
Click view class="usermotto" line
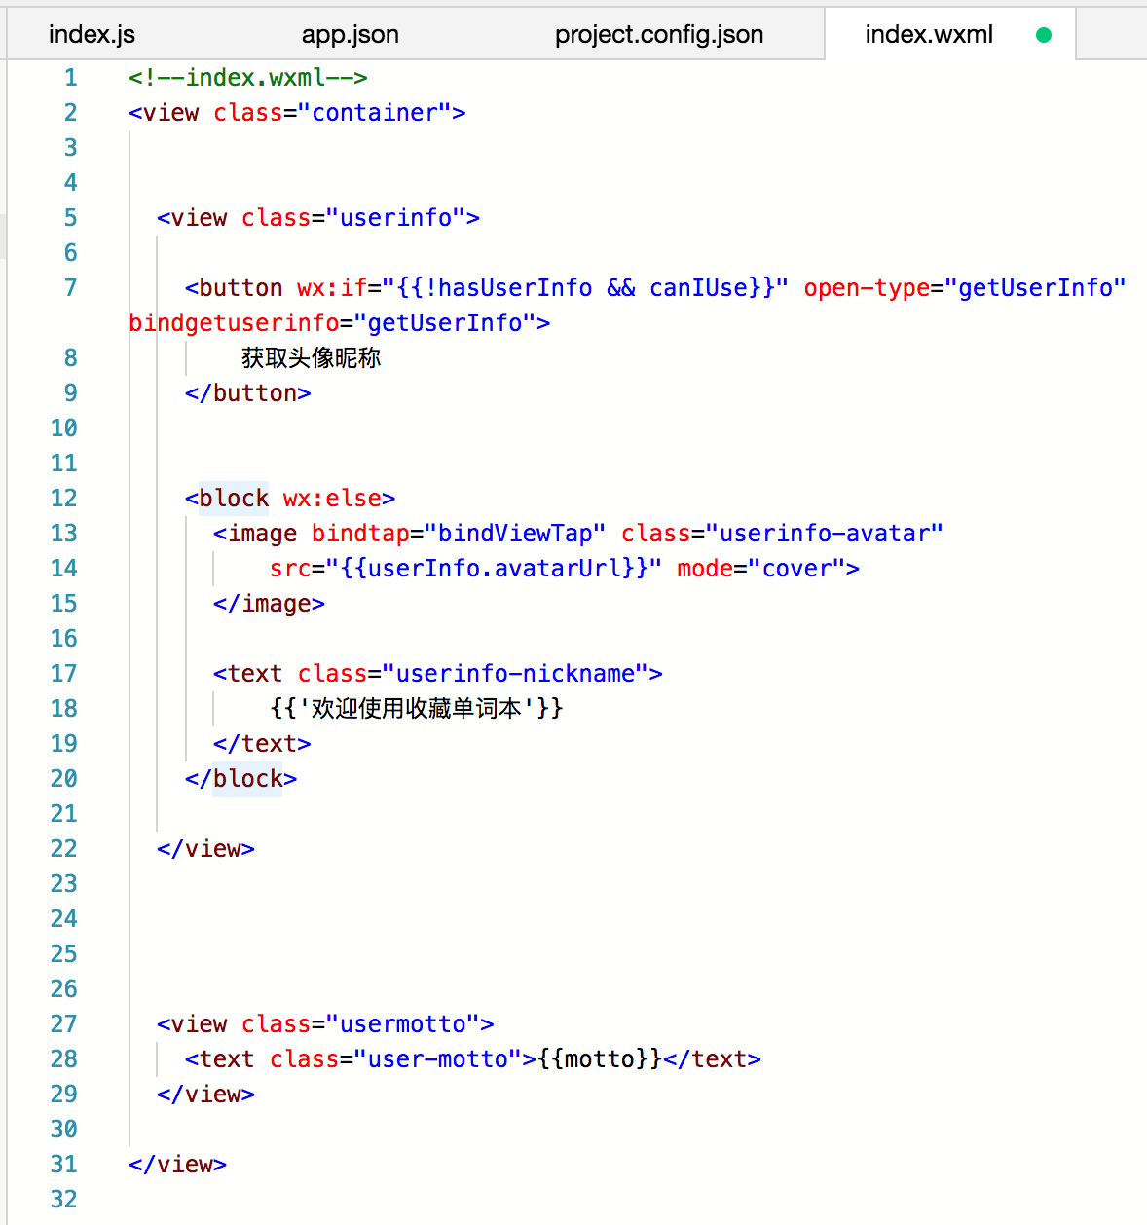coord(325,1024)
